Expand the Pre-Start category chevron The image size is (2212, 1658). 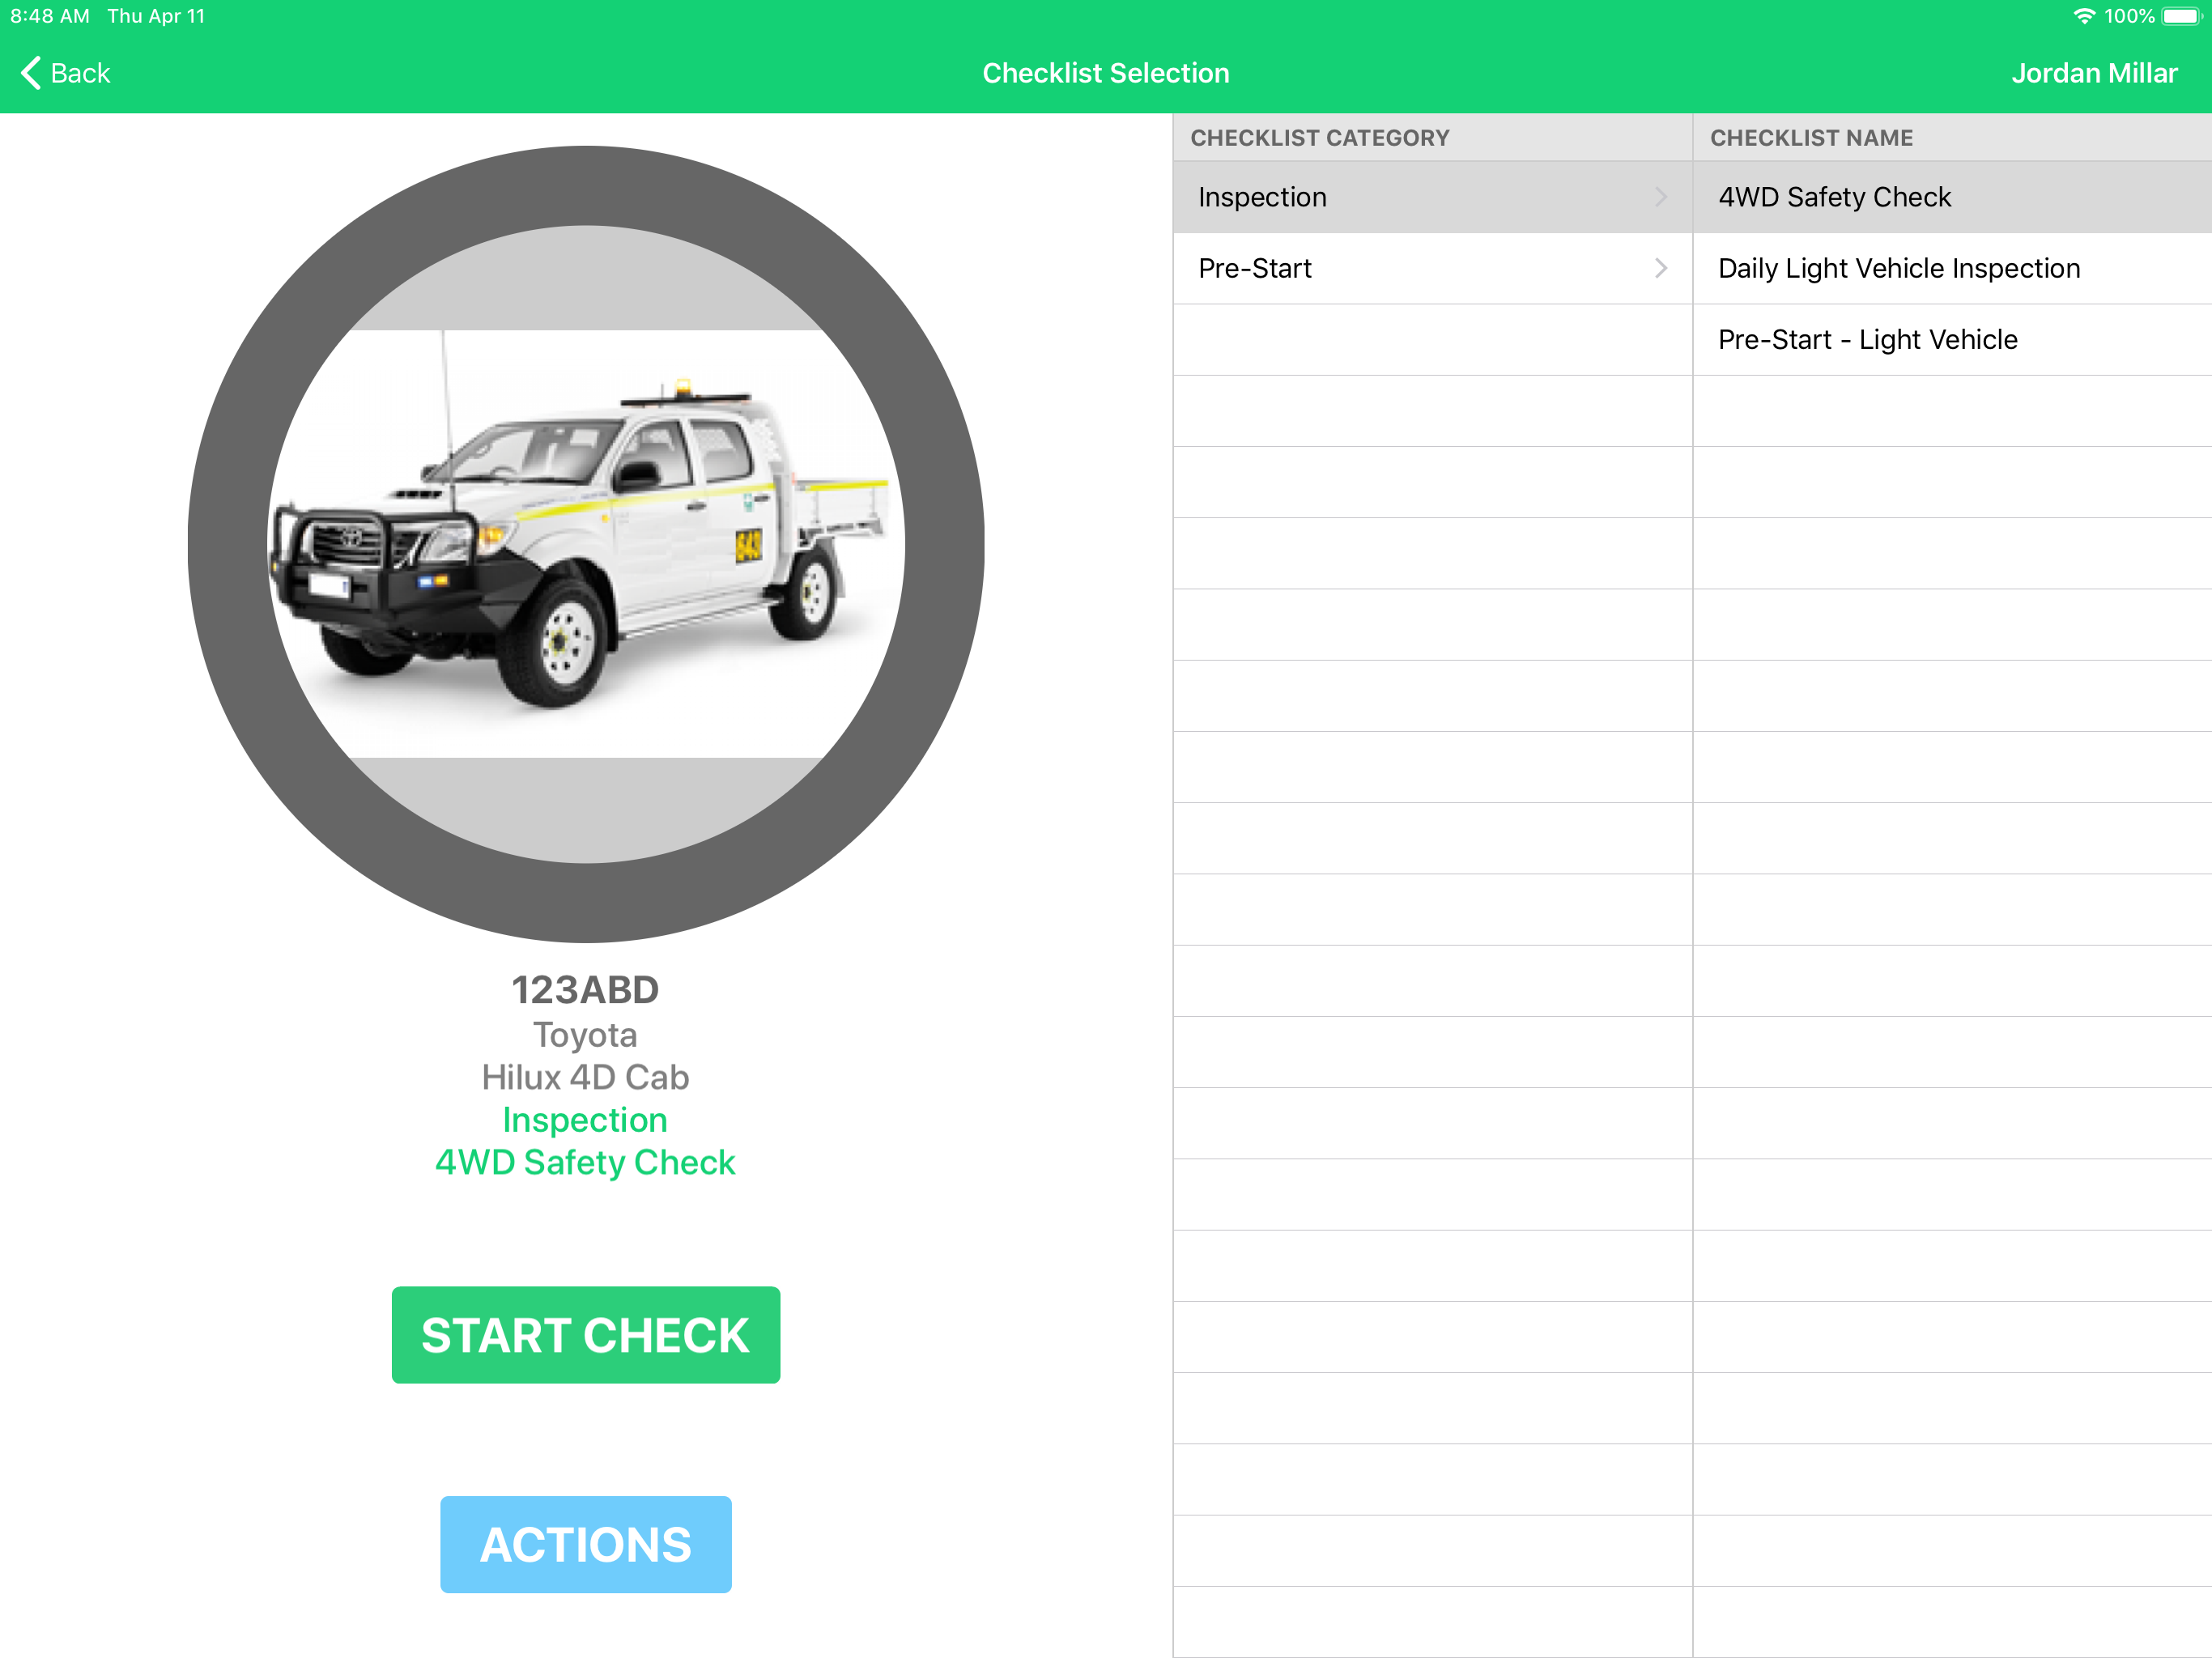[1661, 268]
